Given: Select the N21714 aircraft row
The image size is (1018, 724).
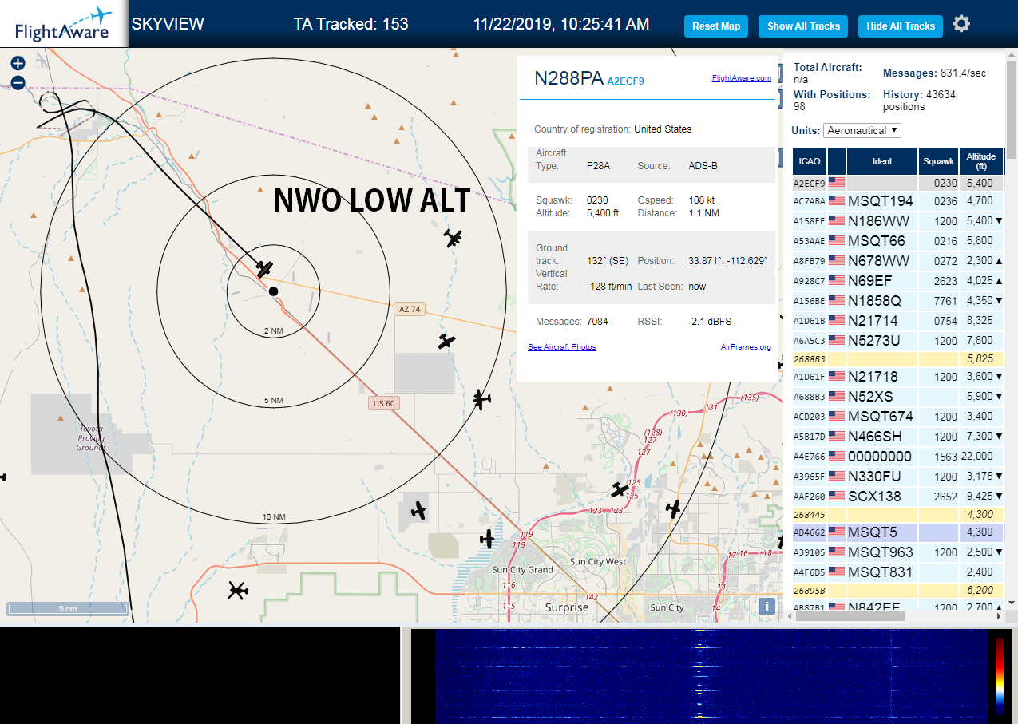Looking at the screenshot, I should pos(897,320).
